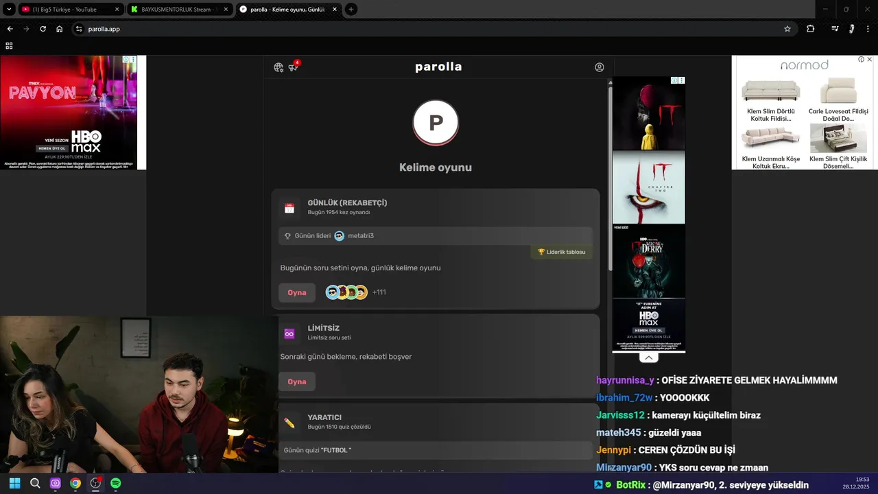The height and width of the screenshot is (494, 878).
Task: Click the normod brand logo
Action: click(805, 64)
